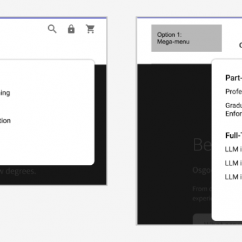
Task: Select the 'Option 1: Mega-menu' label box
Action: click(187, 38)
